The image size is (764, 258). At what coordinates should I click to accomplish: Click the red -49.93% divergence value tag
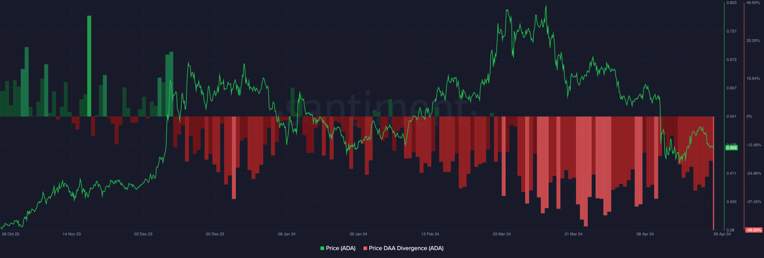coord(754,230)
